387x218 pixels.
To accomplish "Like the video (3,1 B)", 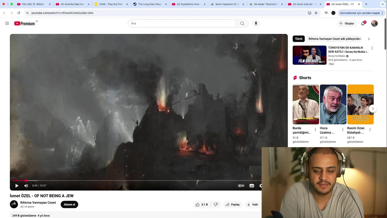I will [x=202, y=204].
